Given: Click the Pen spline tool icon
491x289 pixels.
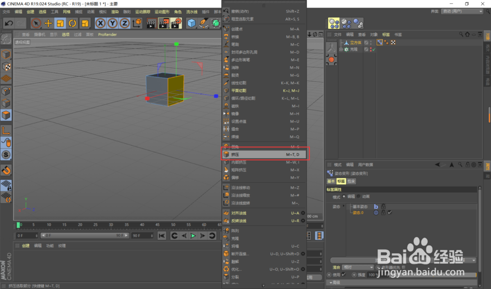Looking at the screenshot, I should 204,23.
